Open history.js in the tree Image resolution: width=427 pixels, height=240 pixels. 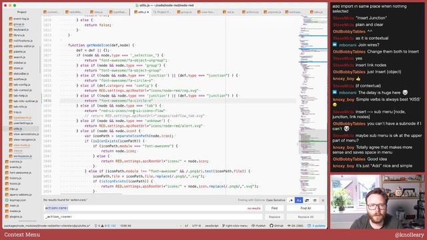click(x=15, y=178)
